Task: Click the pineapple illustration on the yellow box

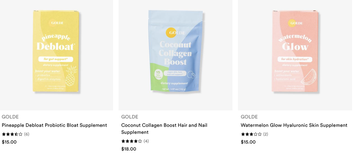Action: 71,76
